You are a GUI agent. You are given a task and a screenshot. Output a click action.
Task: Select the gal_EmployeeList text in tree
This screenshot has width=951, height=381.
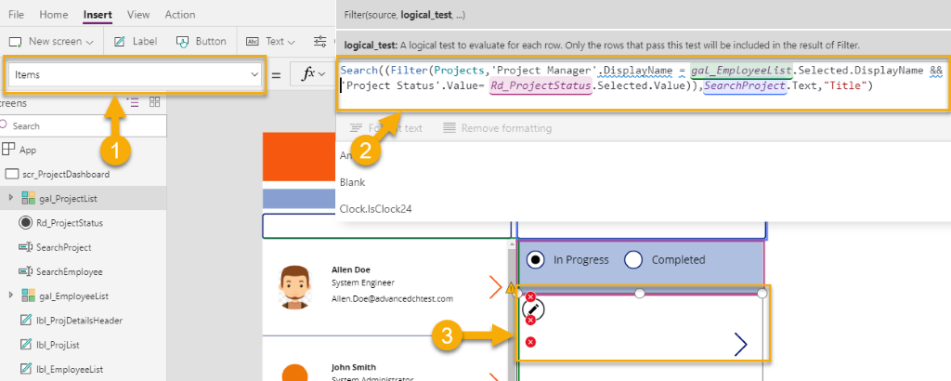click(x=73, y=296)
